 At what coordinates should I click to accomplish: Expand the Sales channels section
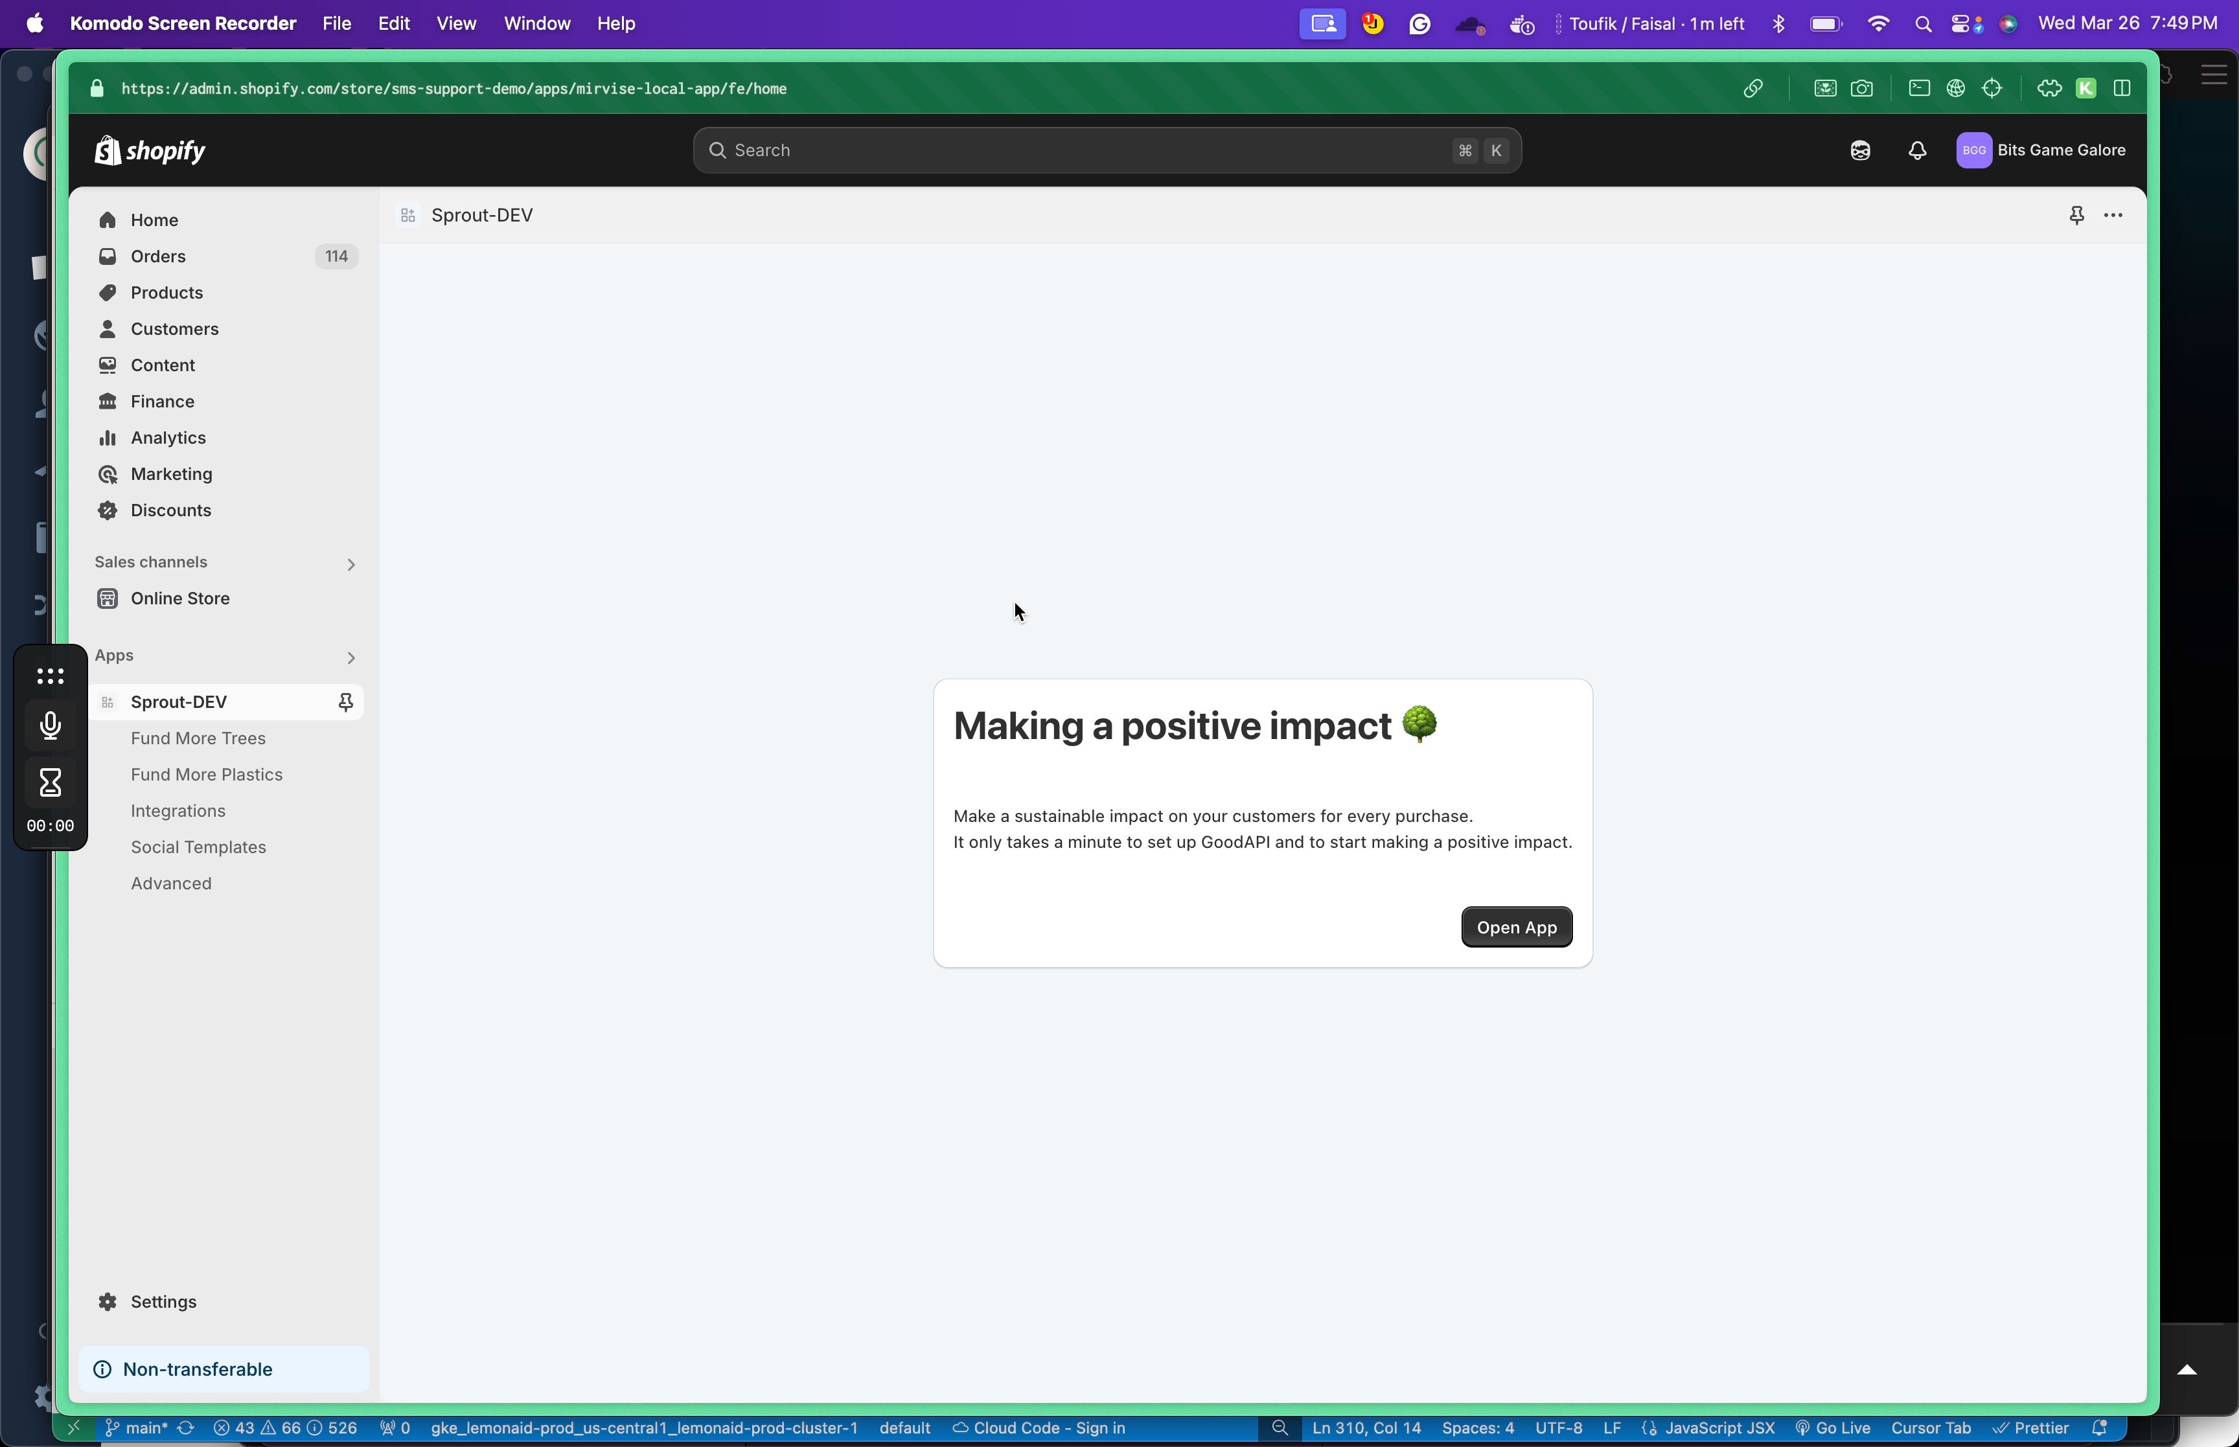(x=350, y=564)
